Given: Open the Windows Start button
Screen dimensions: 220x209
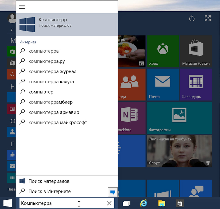Looking at the screenshot, I should (8, 203).
